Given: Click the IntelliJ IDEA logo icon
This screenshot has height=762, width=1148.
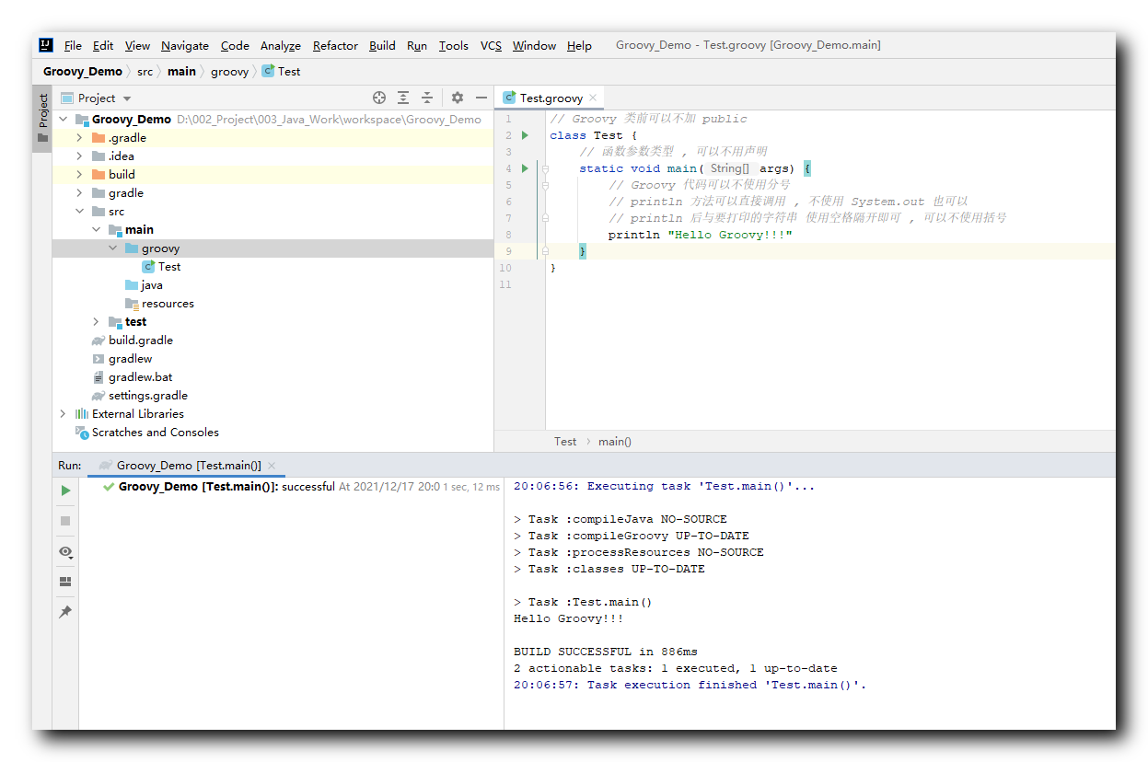Looking at the screenshot, I should [x=46, y=45].
